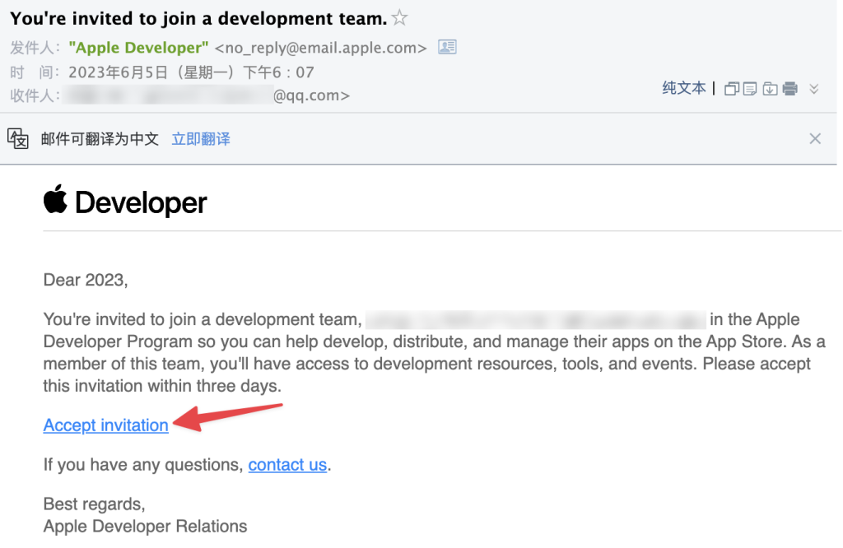This screenshot has height=548, width=843.
Task: Open the email in a new window
Action: point(731,89)
